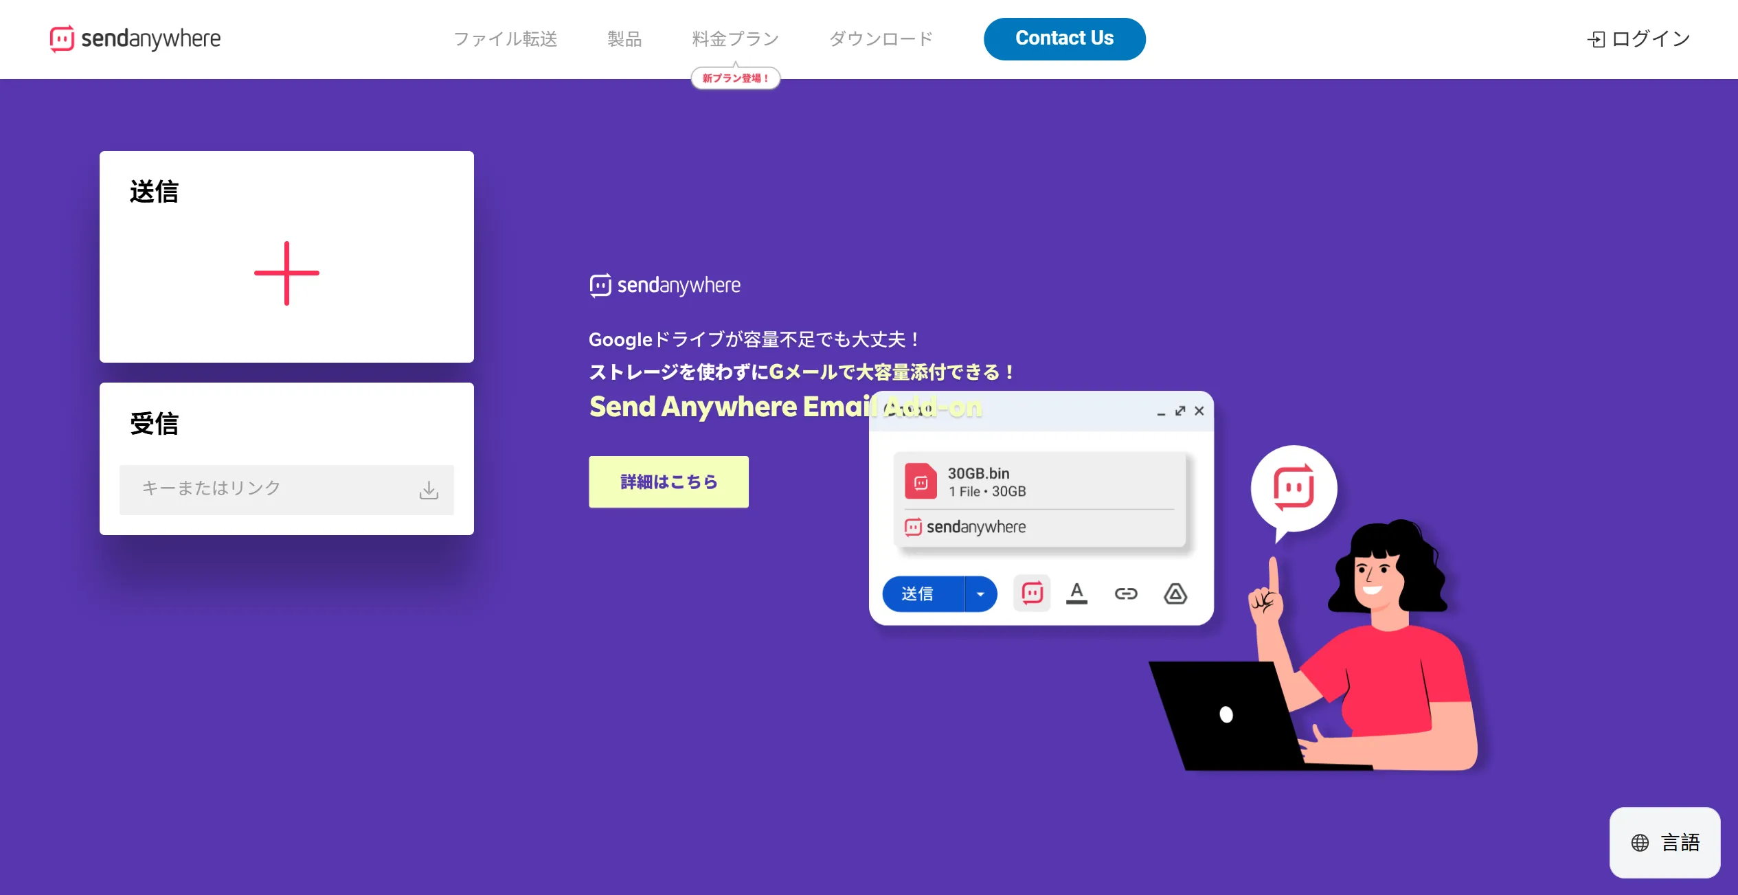Open the 製品 menu

(624, 39)
